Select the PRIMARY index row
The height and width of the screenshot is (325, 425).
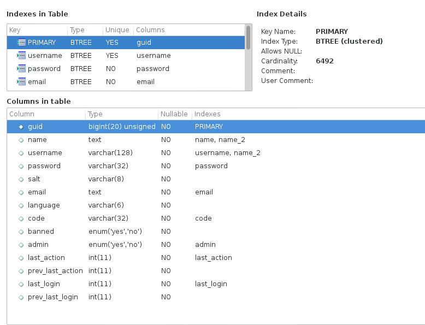(x=126, y=42)
